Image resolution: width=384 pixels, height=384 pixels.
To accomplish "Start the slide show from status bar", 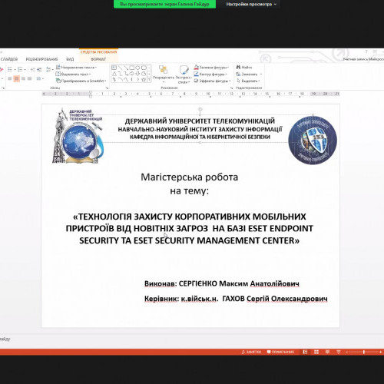I will click(339, 352).
